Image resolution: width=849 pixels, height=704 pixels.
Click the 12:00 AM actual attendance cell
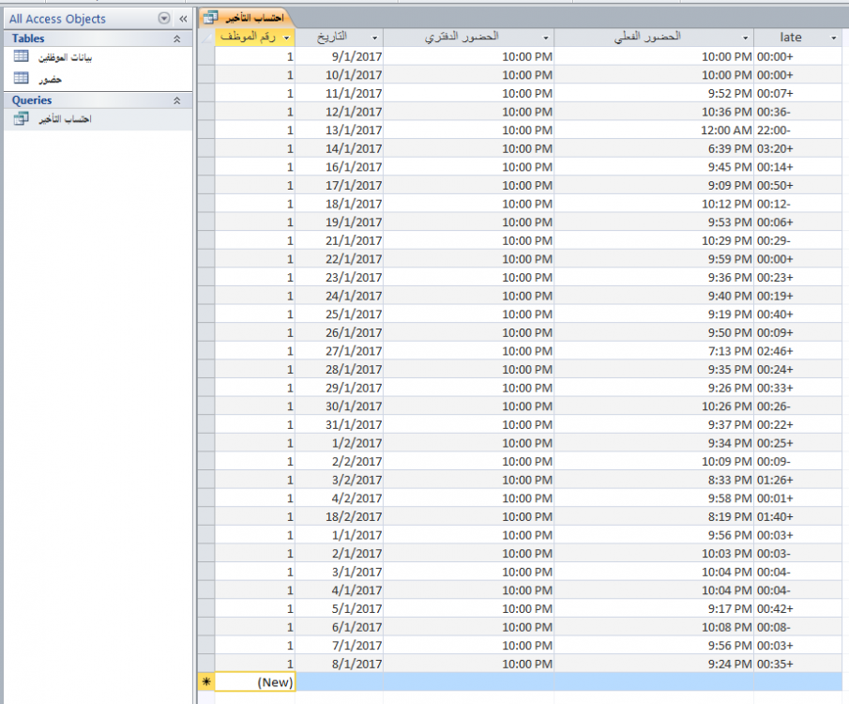654,130
